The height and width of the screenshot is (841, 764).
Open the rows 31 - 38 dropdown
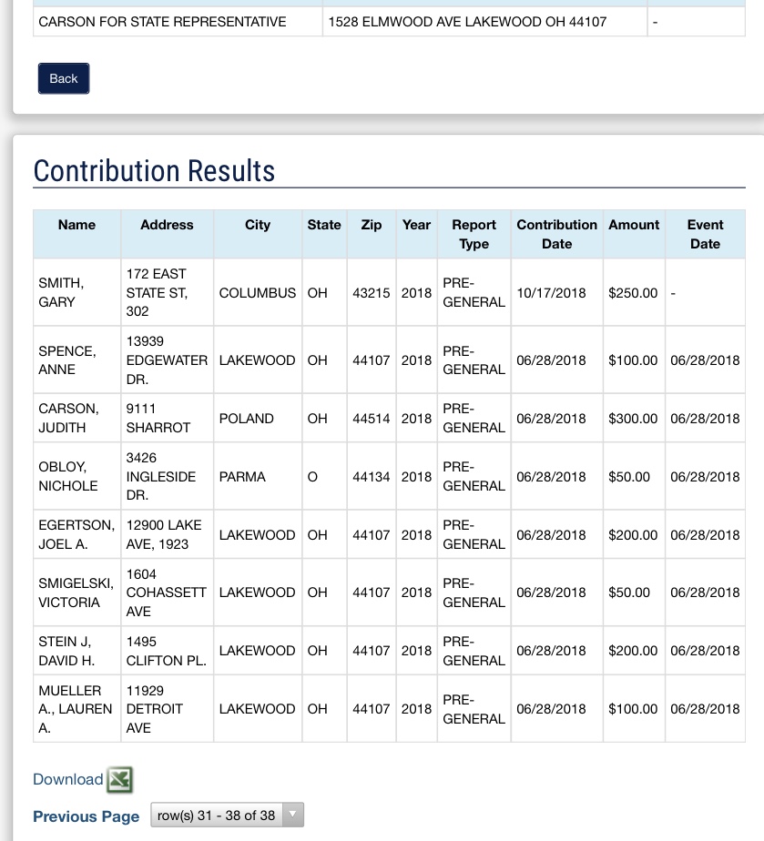pos(227,816)
